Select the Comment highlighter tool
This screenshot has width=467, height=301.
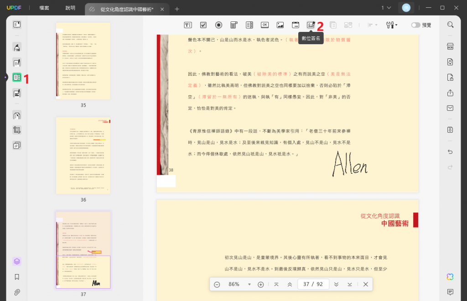(17, 47)
